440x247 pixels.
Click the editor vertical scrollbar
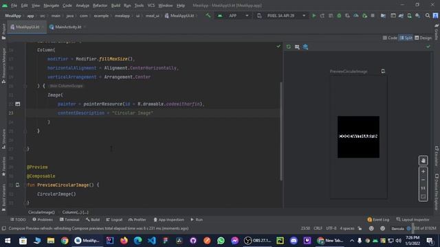281,131
